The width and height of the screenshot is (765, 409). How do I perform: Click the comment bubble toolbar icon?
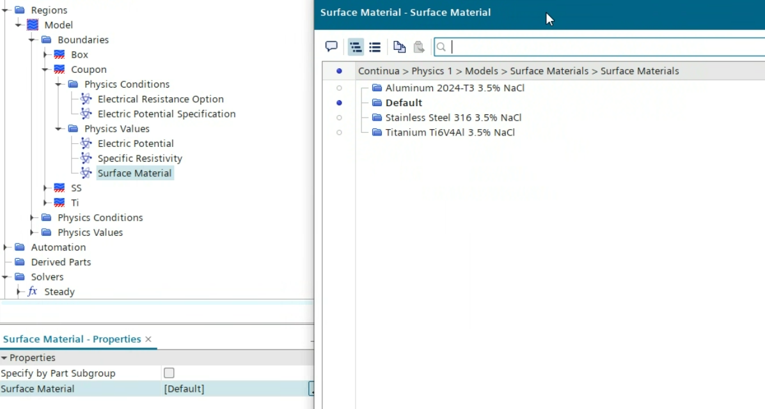331,47
